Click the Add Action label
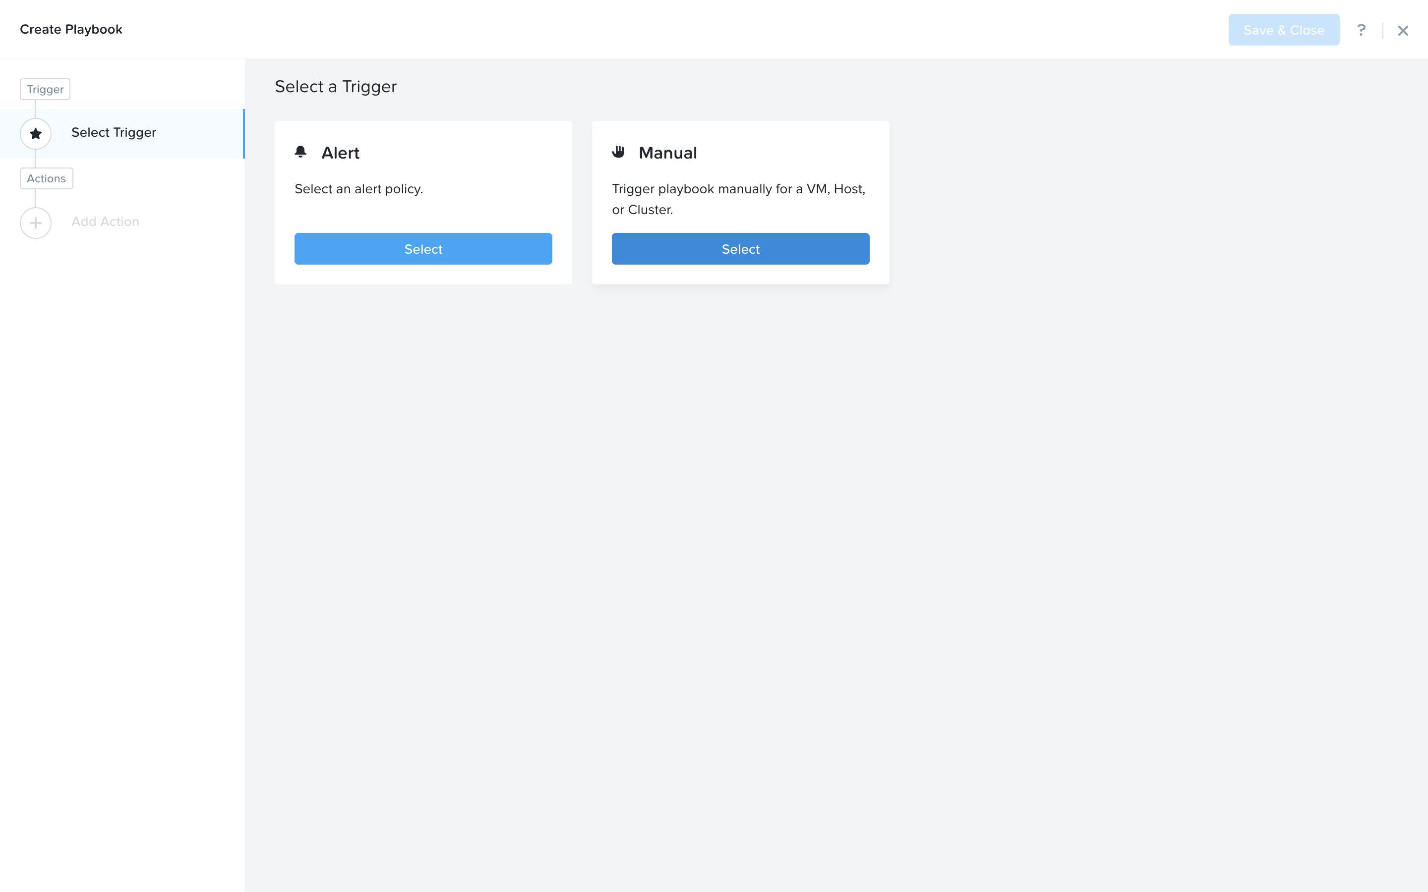The image size is (1428, 892). [x=105, y=222]
